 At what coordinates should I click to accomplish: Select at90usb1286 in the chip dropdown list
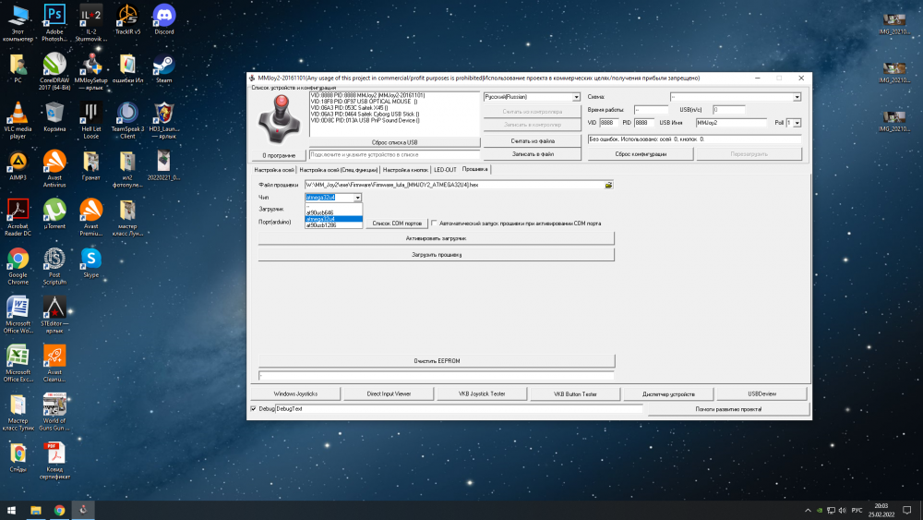(x=320, y=226)
